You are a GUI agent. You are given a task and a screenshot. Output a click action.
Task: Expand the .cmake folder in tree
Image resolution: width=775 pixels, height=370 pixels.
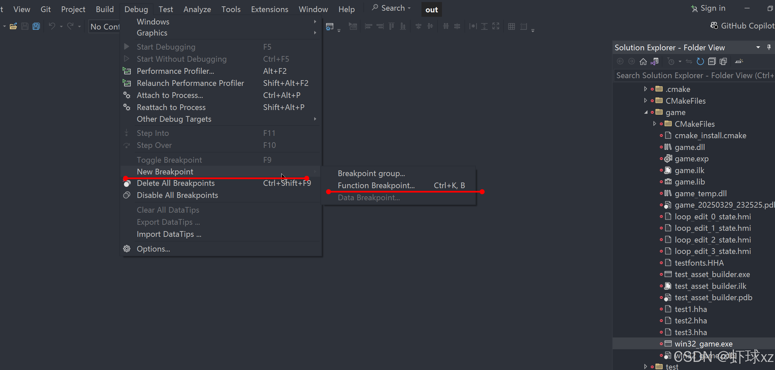point(645,89)
